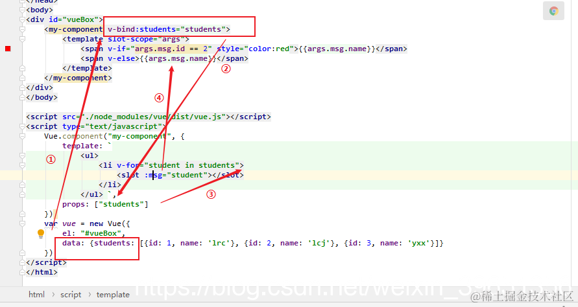
Task: Select script in the breadcrumb bar
Action: click(x=71, y=295)
